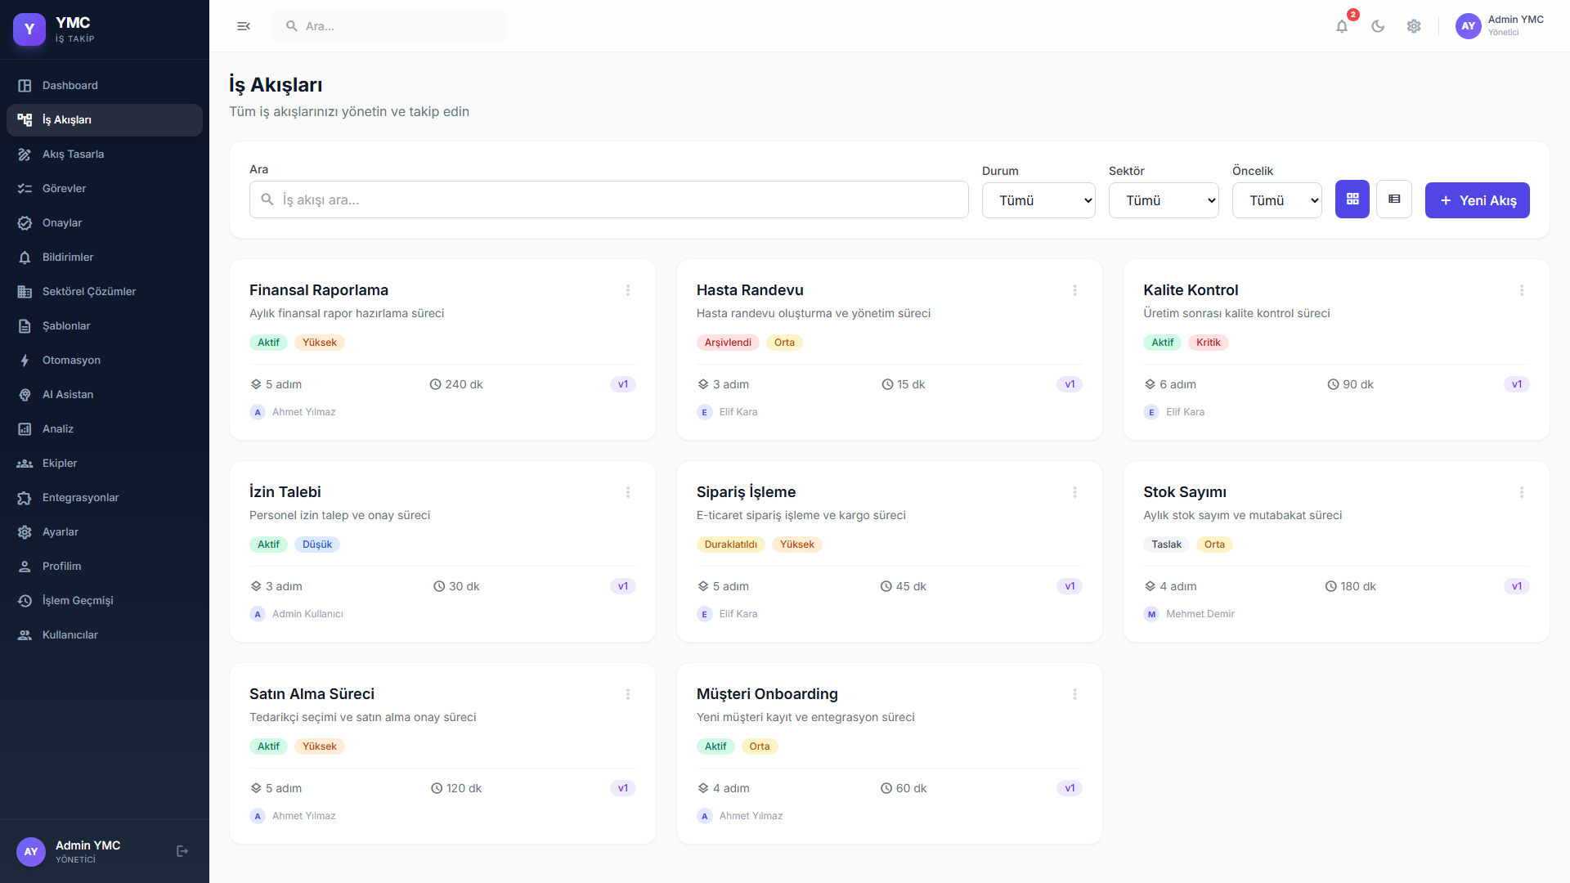This screenshot has width=1570, height=883.
Task: Click the logout icon in sidebar footer
Action: click(182, 851)
